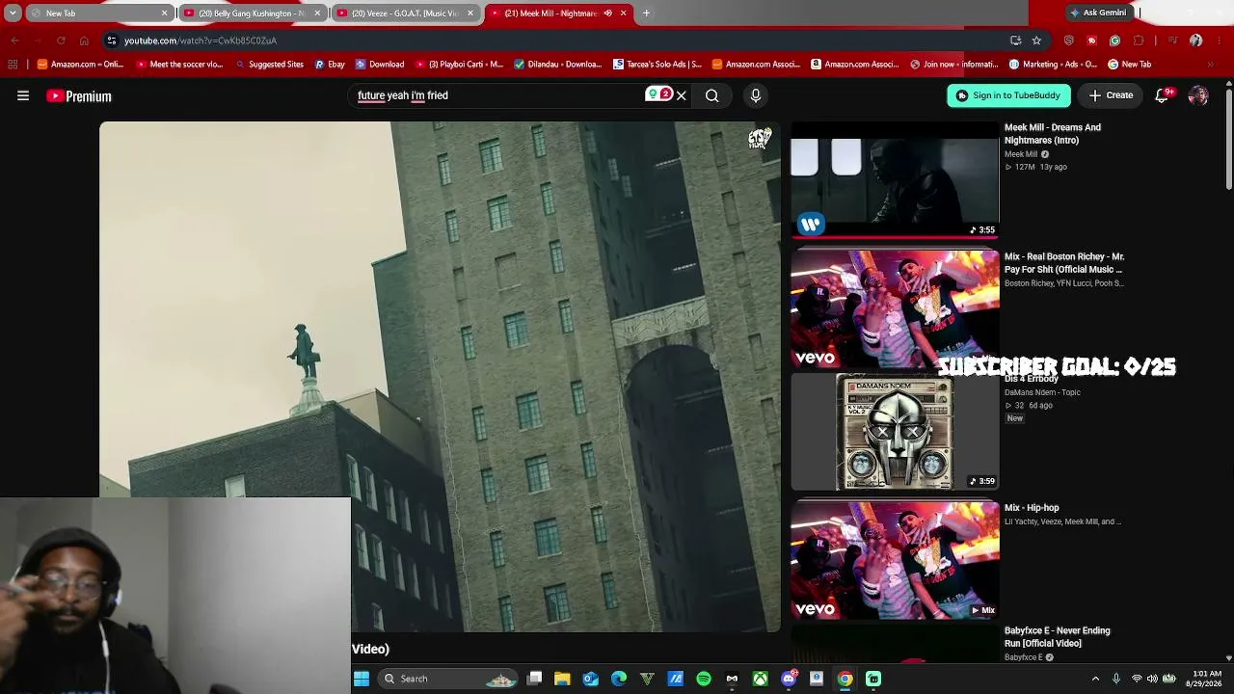Go to YouTube Premium home logo

pos(79,96)
